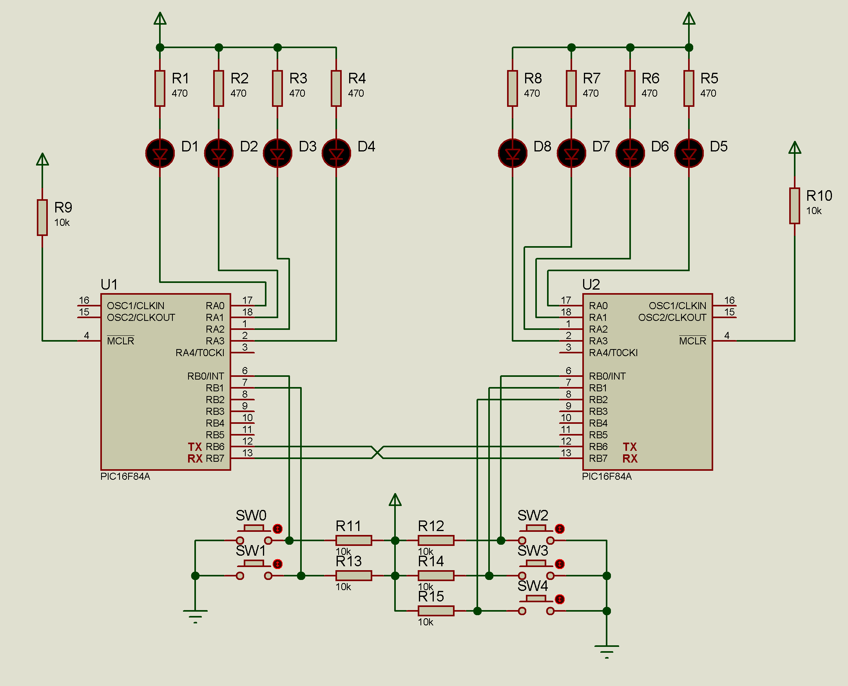Click the D5 reference label

(719, 147)
